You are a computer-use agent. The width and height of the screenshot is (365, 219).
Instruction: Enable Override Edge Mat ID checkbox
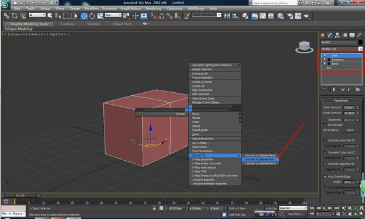point(325,164)
